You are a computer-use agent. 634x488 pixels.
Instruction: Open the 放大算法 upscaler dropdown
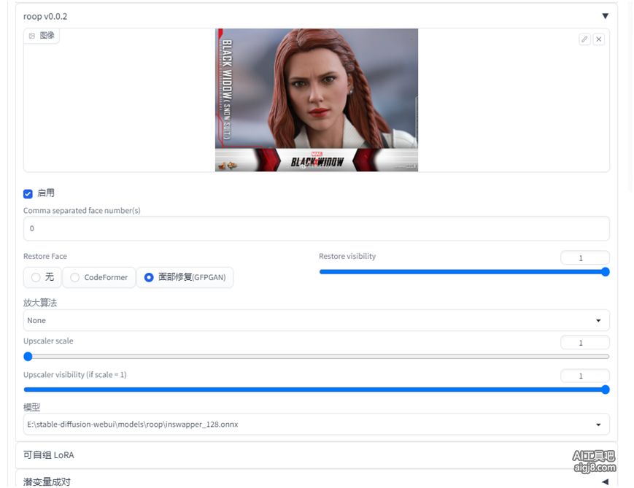click(x=316, y=320)
